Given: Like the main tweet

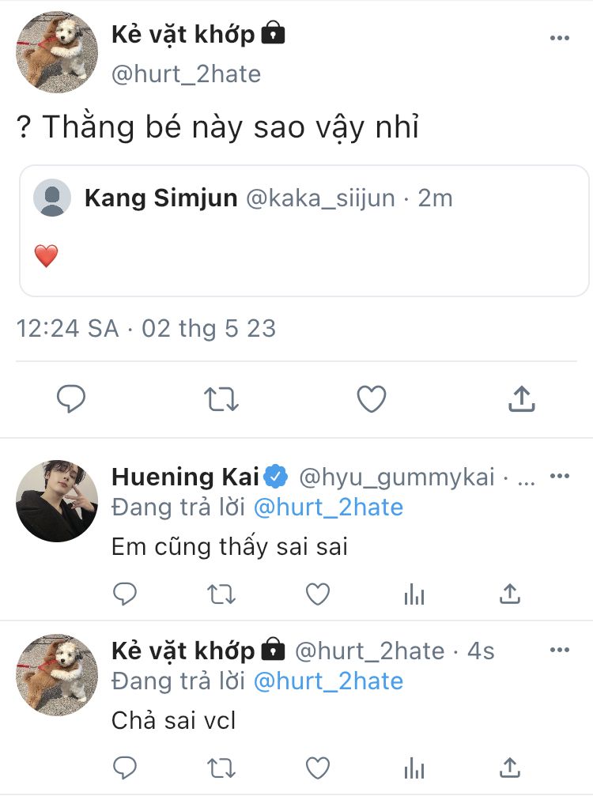Looking at the screenshot, I should 371,399.
